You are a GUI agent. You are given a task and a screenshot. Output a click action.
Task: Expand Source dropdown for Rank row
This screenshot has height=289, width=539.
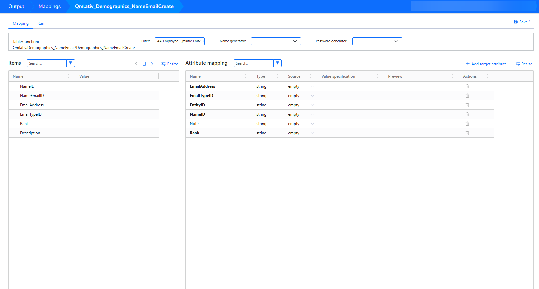coord(312,133)
